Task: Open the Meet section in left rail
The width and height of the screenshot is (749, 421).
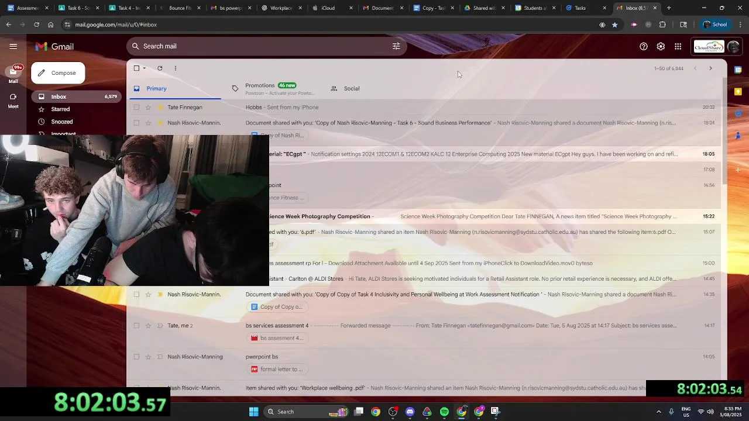Action: [x=13, y=101]
